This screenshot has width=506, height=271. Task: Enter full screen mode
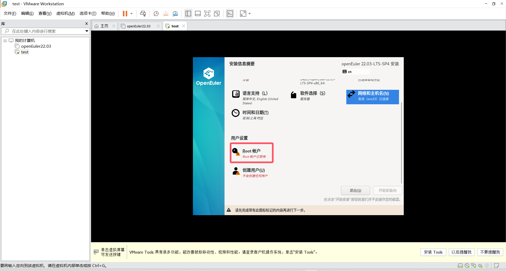pyautogui.click(x=207, y=13)
